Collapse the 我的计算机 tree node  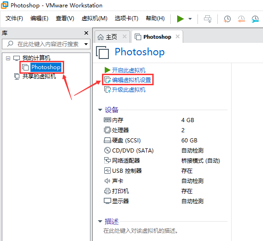[x=8, y=58]
